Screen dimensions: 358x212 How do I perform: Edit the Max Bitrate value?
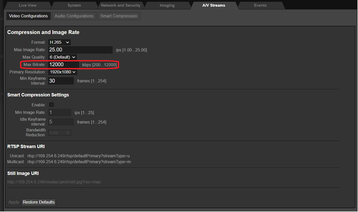point(63,64)
